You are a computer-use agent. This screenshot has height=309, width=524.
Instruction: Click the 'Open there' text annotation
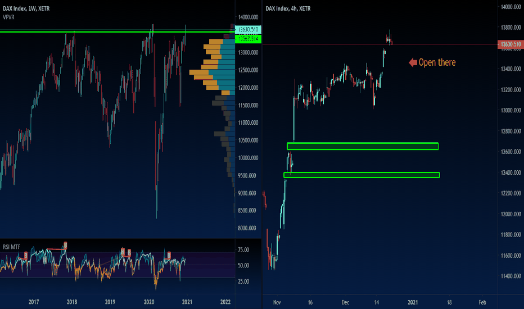(437, 62)
